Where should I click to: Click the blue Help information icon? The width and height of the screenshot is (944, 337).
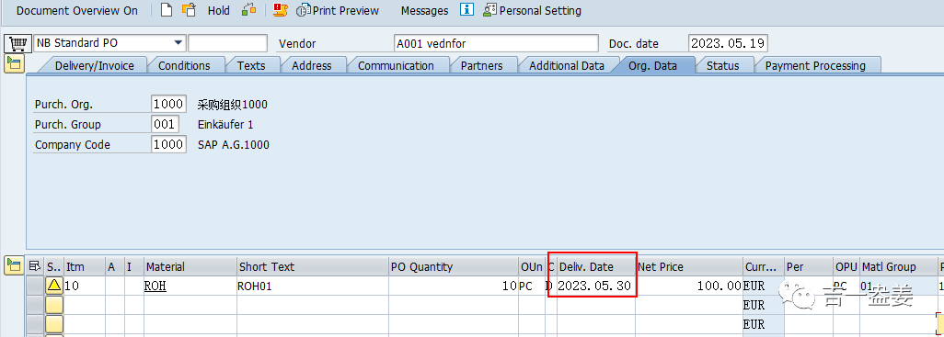tap(466, 10)
